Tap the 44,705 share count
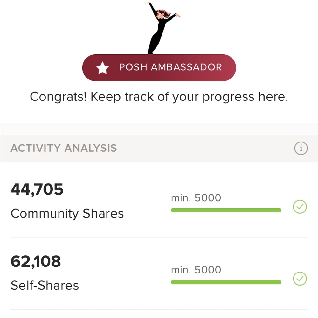The width and height of the screenshot is (318, 318). (x=37, y=190)
